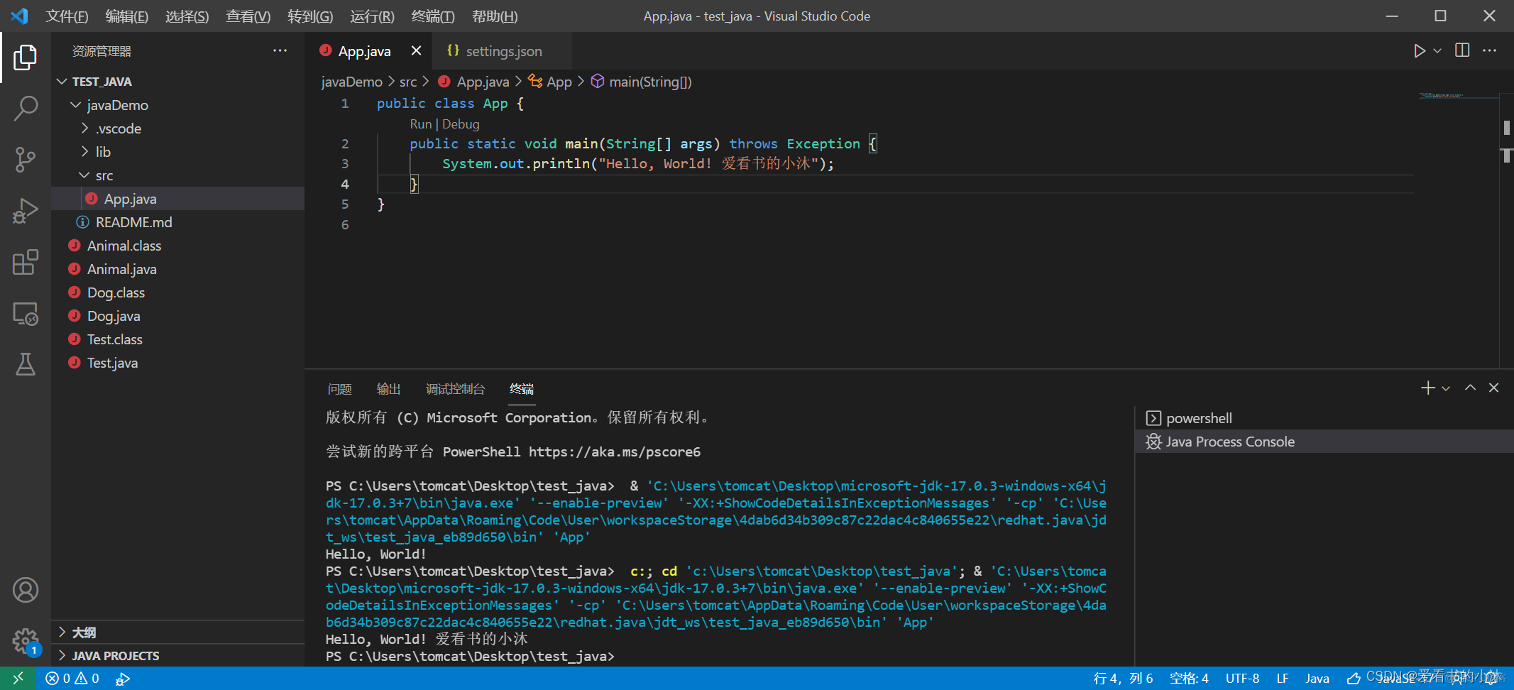Select the Java Process Console terminal
The width and height of the screenshot is (1514, 690).
tap(1324, 442)
